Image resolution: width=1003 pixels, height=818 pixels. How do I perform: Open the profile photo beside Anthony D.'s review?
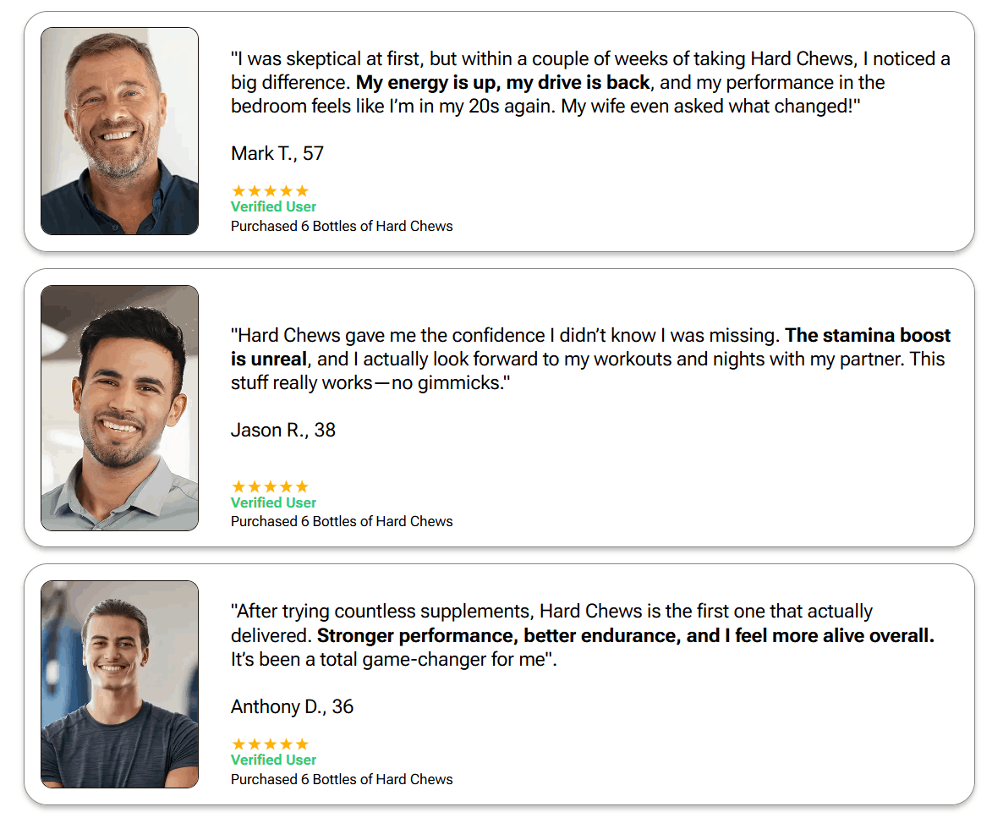point(119,684)
